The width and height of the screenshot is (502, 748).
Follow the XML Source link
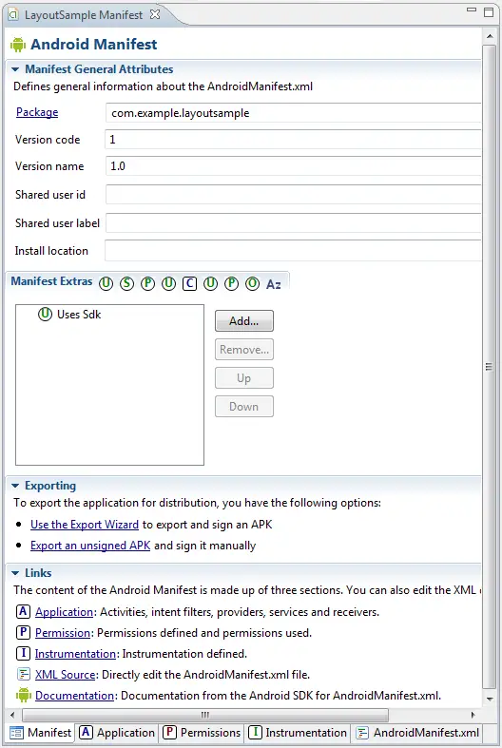66,675
